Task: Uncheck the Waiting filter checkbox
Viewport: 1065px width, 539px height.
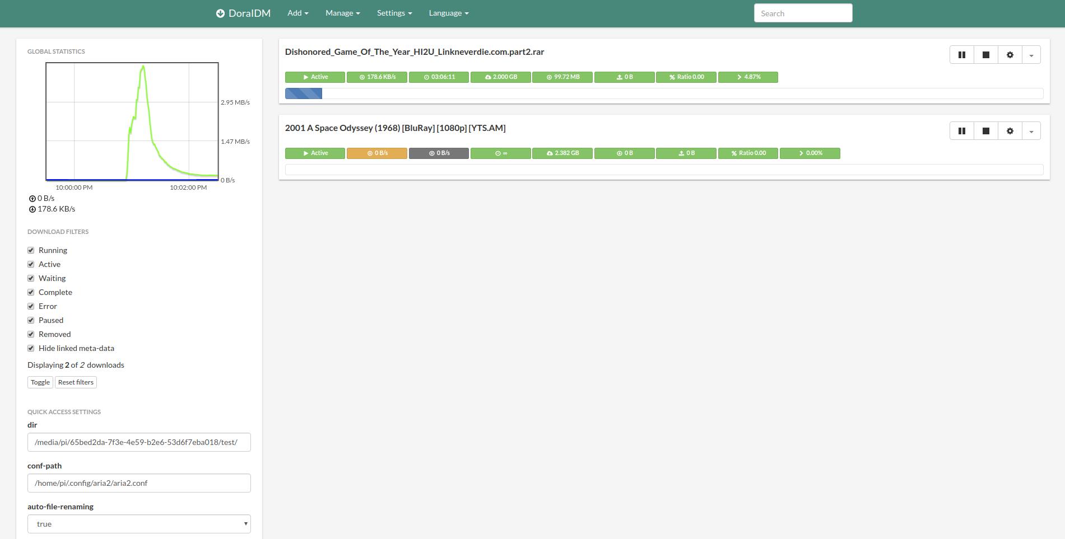Action: (31, 278)
